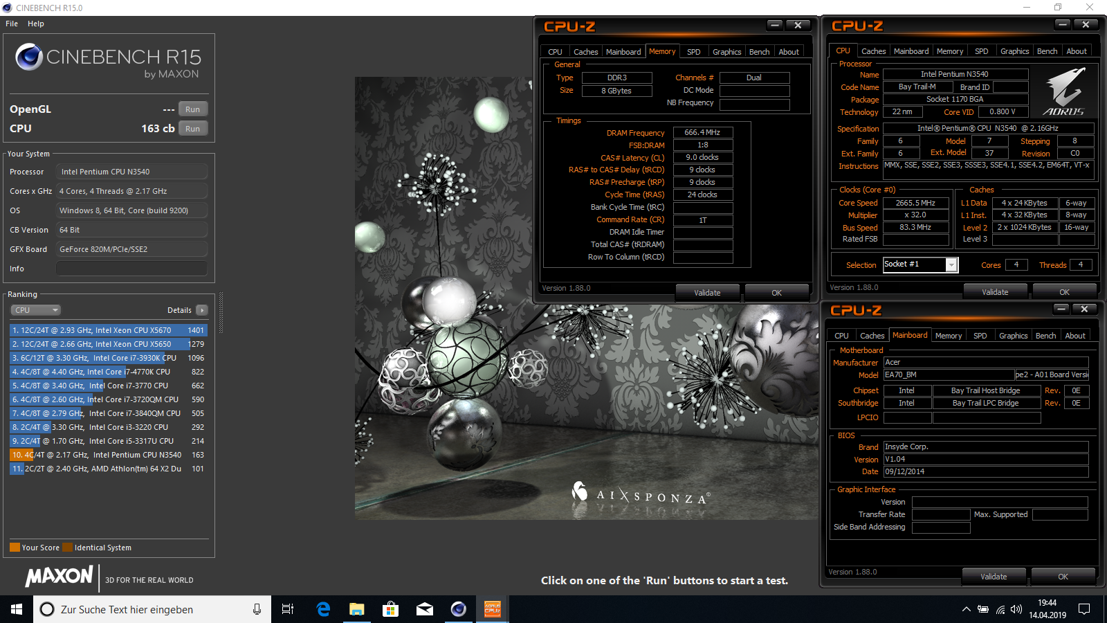This screenshot has width=1107, height=623.
Task: Open File Explorer from taskbar
Action: coord(357,609)
